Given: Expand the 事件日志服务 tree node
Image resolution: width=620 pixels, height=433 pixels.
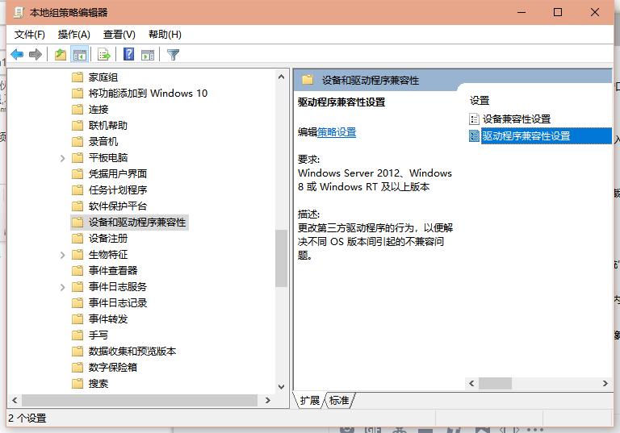Looking at the screenshot, I should pos(62,287).
